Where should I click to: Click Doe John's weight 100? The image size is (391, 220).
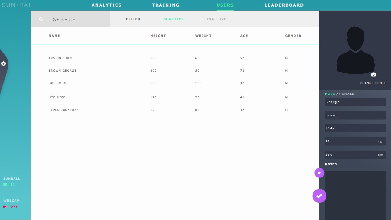[198, 83]
